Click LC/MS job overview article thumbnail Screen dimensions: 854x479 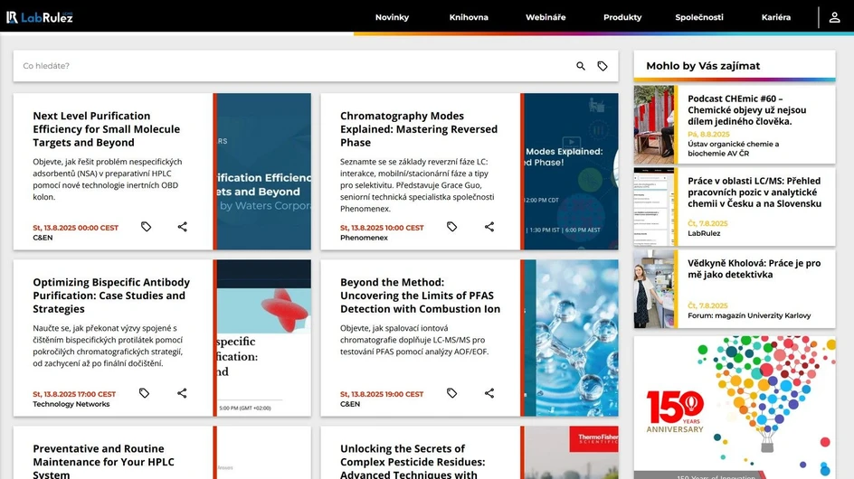tap(653, 207)
